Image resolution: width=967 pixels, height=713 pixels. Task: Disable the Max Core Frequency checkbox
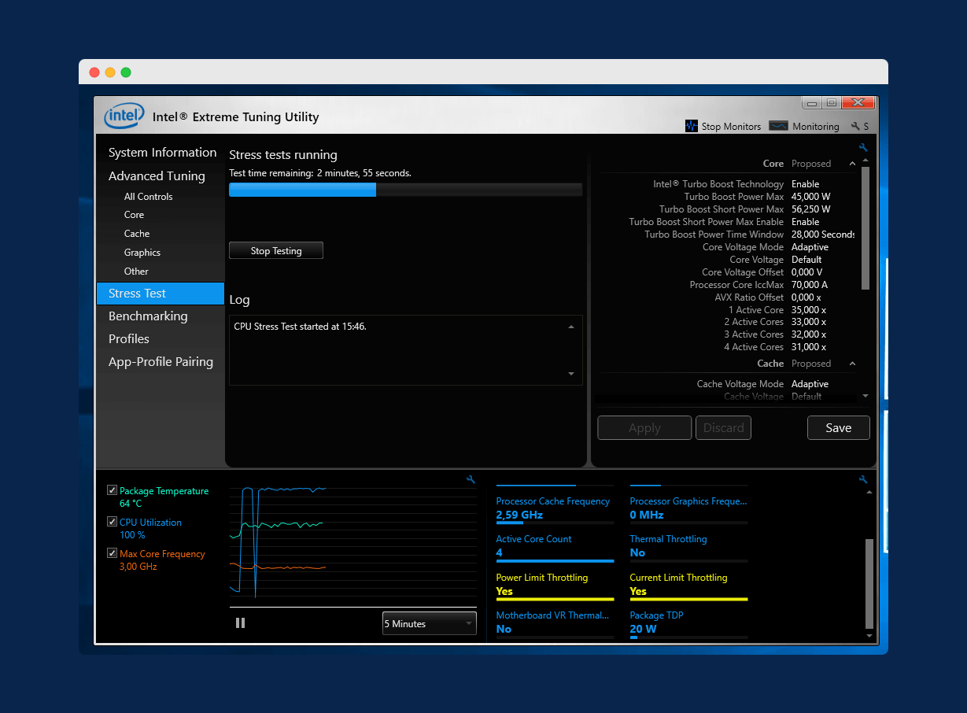(112, 553)
